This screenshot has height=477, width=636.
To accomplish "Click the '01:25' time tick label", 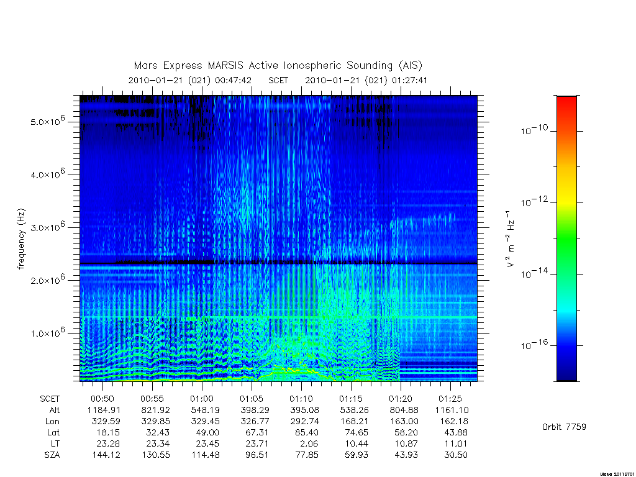I will point(450,399).
